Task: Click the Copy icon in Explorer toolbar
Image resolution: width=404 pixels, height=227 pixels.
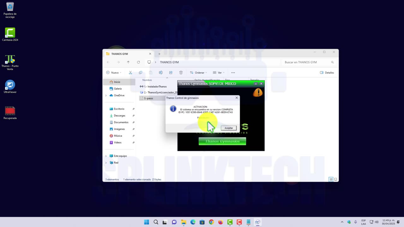Action: pos(140,73)
